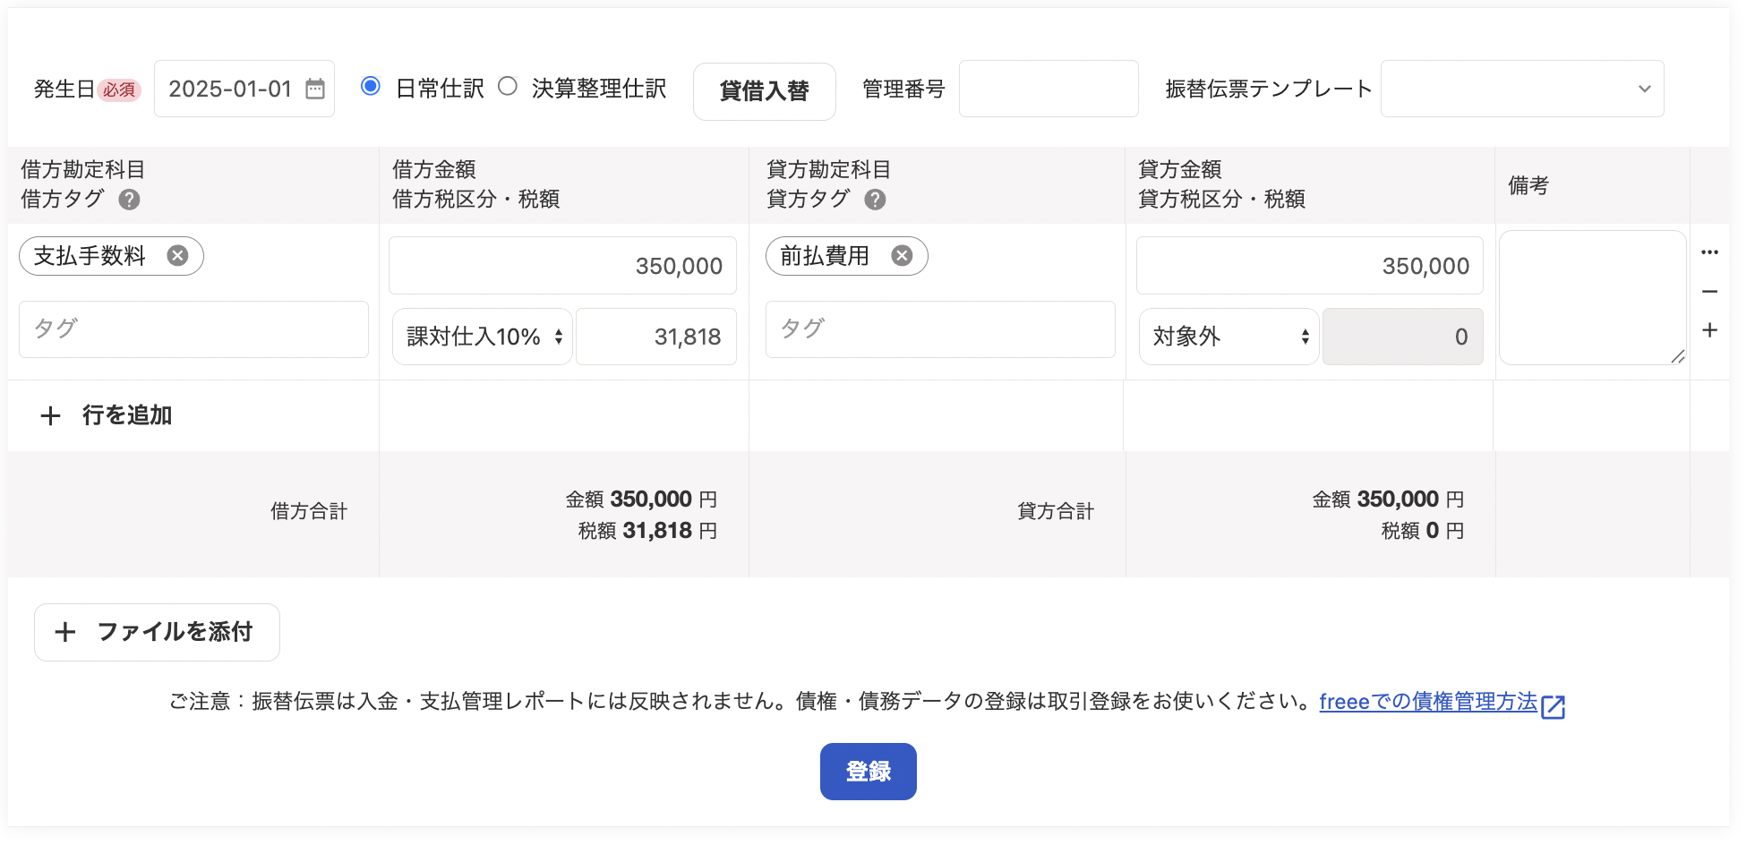1755x845 pixels.
Task: Click the blue 登録 button
Action: pos(869,772)
